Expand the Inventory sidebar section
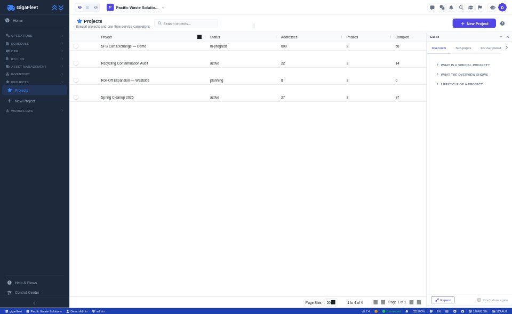 [35, 74]
